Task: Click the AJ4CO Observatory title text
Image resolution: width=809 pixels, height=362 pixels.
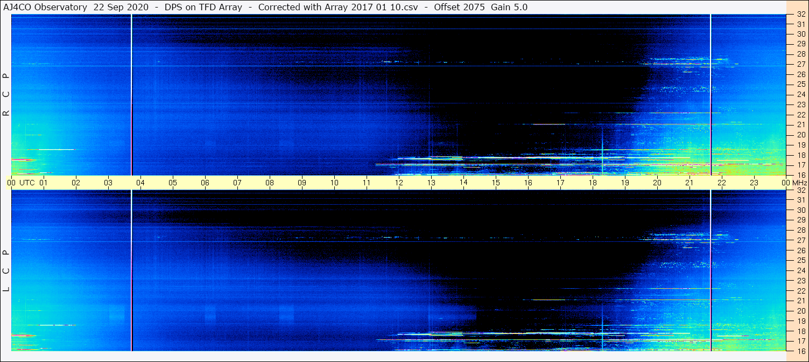Action: [45, 7]
